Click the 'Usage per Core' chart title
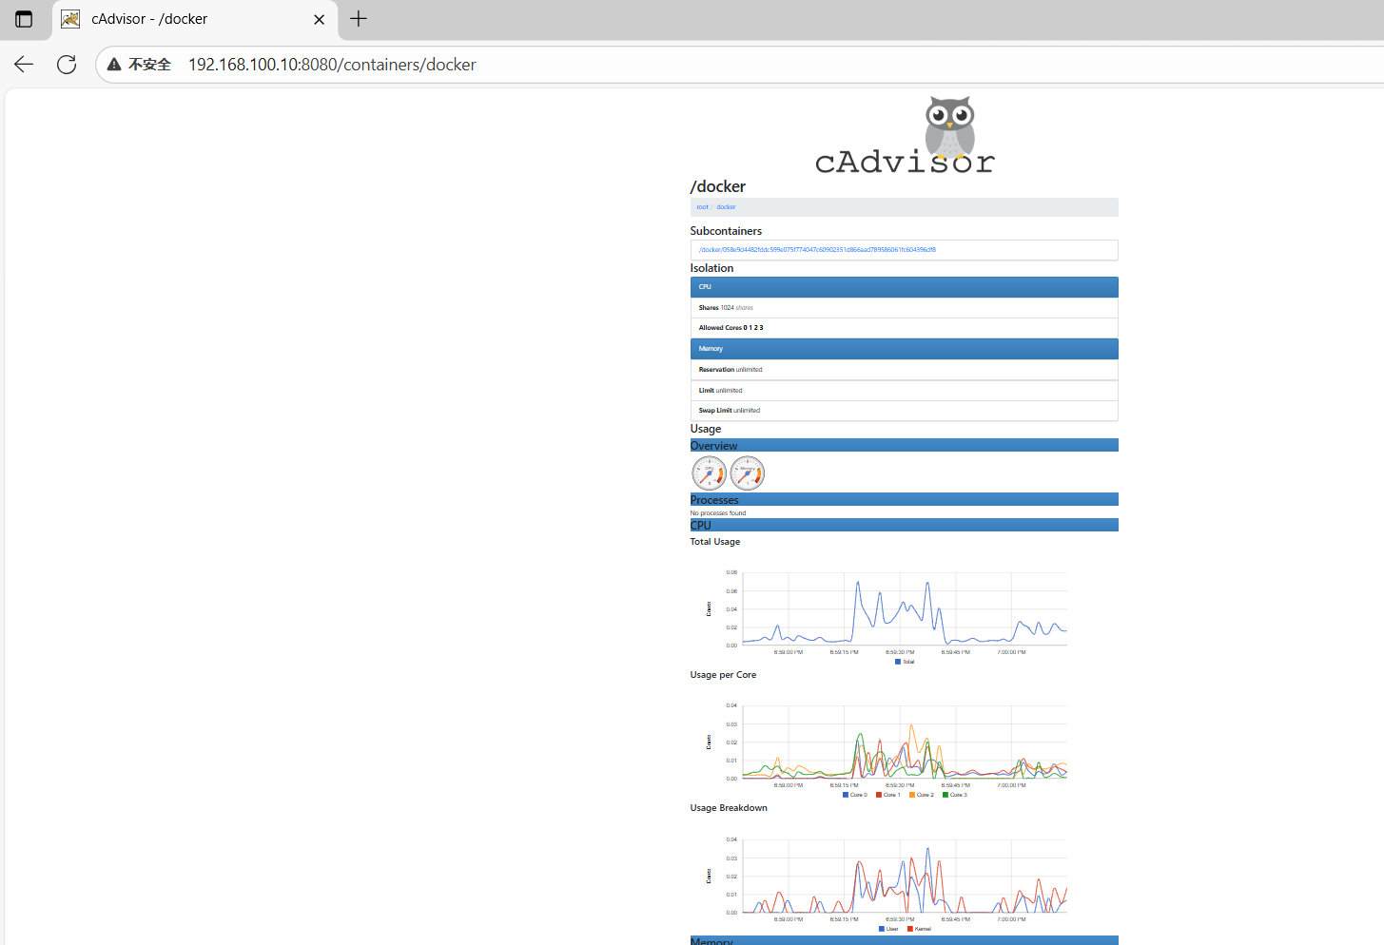 coord(723,675)
